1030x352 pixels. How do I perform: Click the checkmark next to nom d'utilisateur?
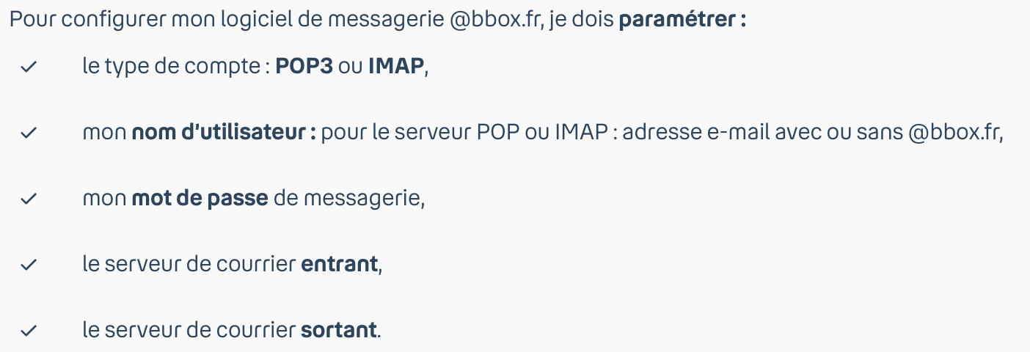(x=29, y=133)
